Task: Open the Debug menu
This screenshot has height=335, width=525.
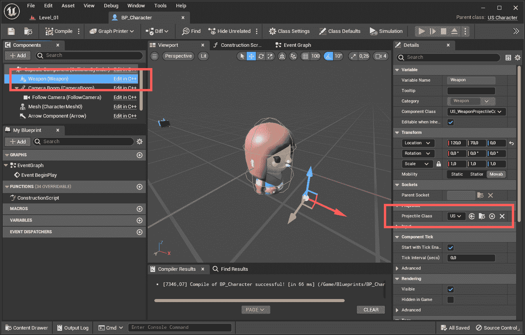Action: pyautogui.click(x=111, y=5)
